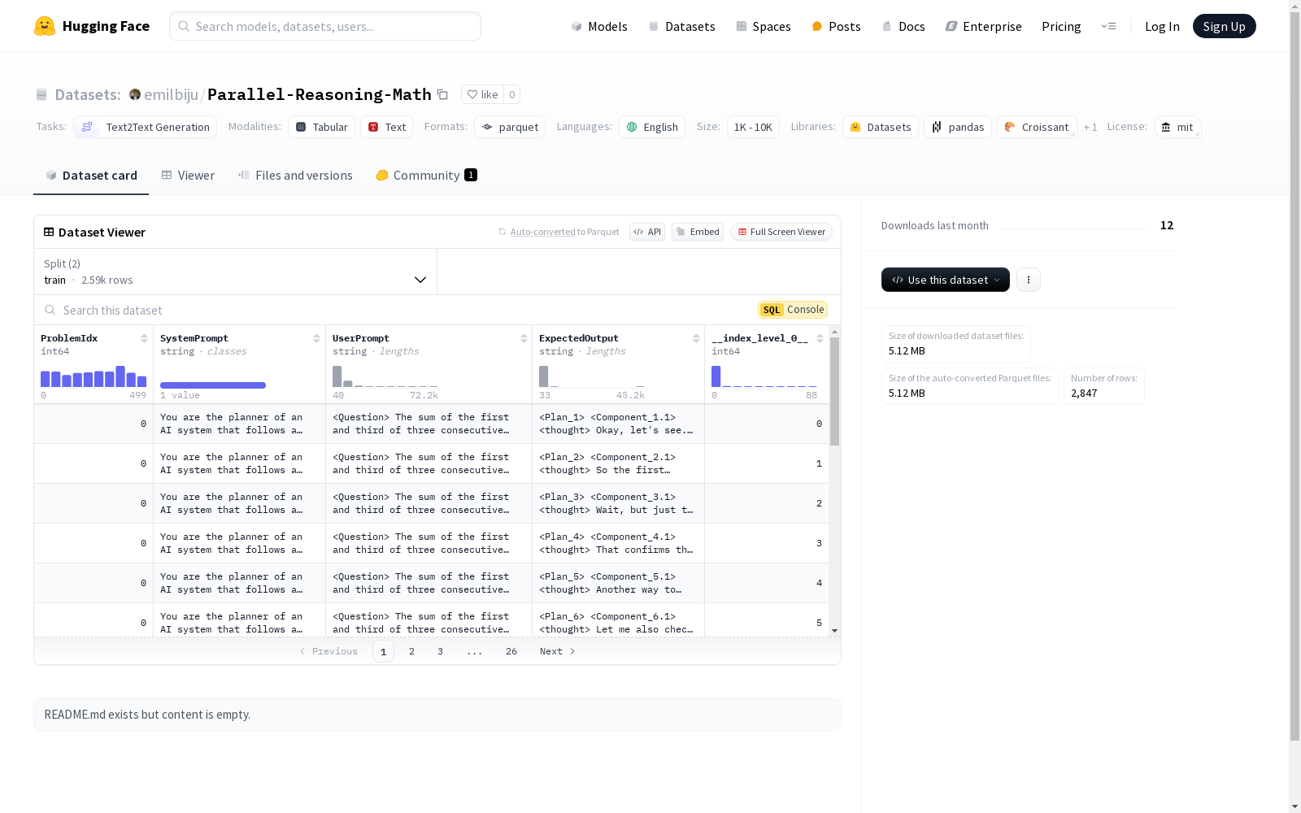Screen dimensions: 1301x813
Task: Open emilbiju's profile link
Action: [172, 94]
